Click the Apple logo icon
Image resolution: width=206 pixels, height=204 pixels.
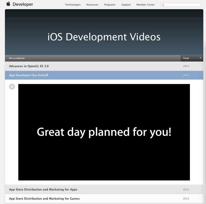[x=8, y=4]
